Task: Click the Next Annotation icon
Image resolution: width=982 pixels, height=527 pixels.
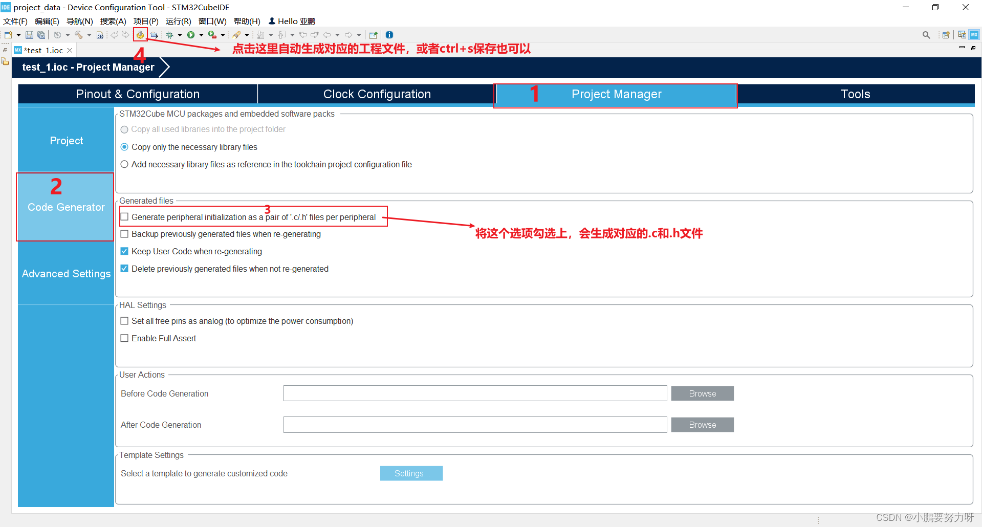Action: coord(260,35)
